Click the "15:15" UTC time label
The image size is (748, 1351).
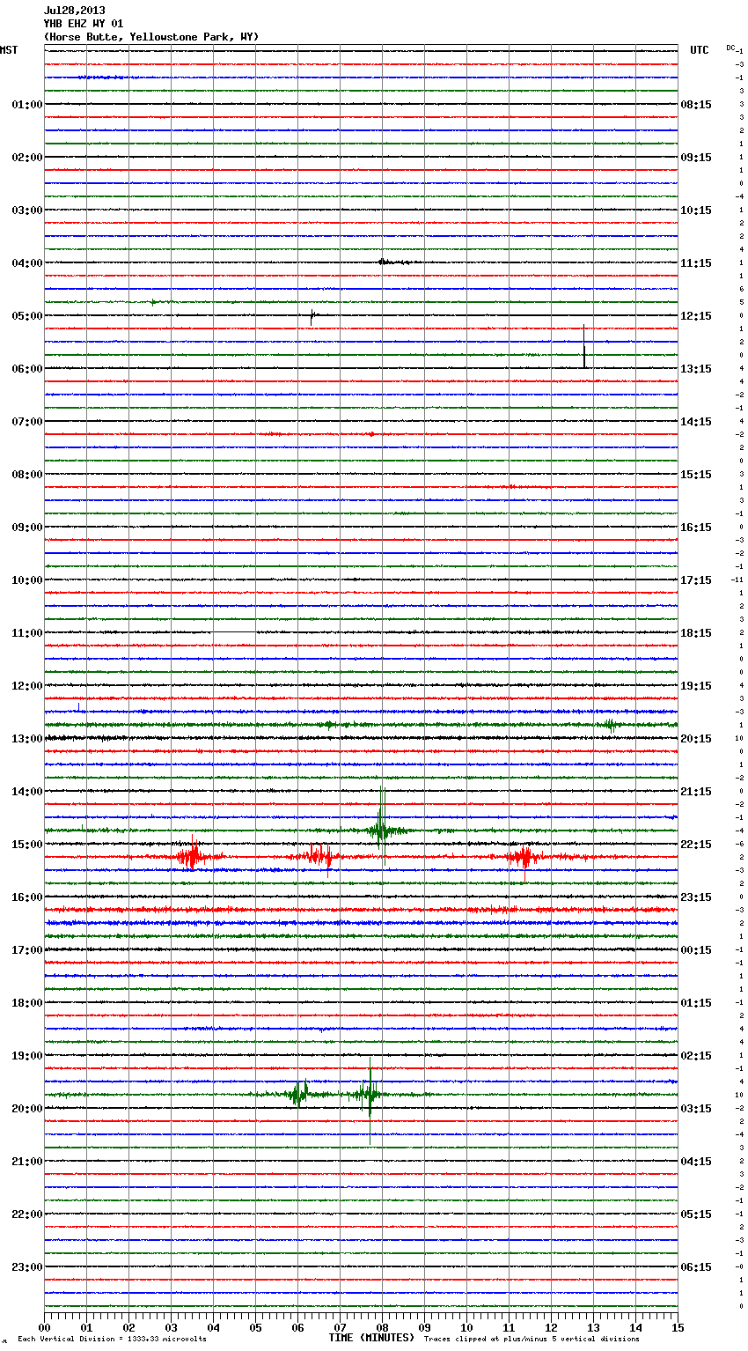696,475
